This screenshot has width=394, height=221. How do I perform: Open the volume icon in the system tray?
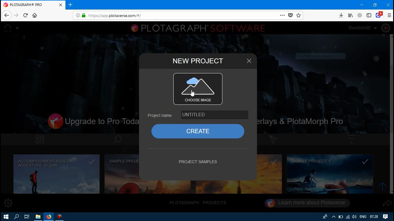354,217
